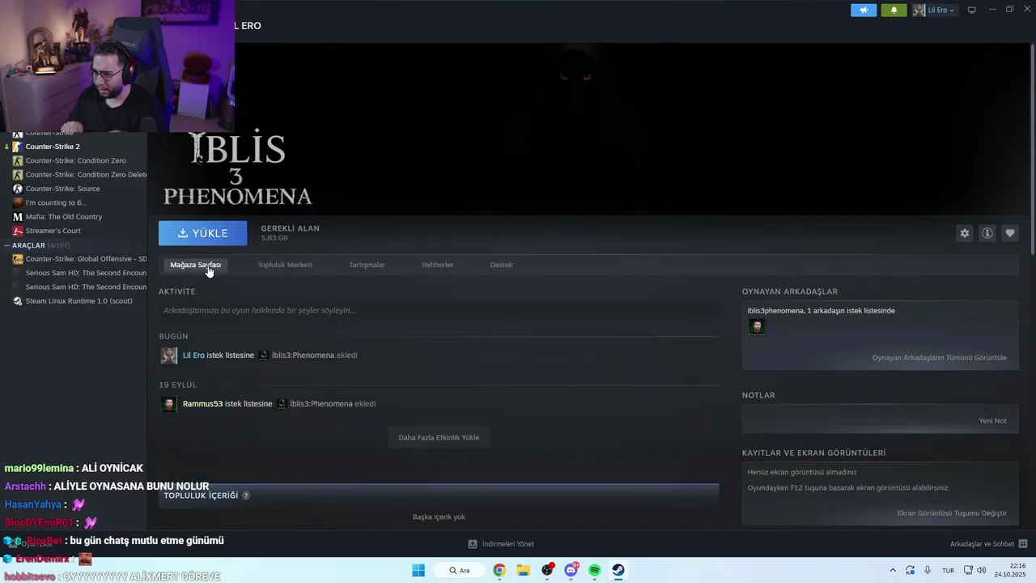Click the blue YÜKLE install button
1036x583 pixels.
(202, 233)
